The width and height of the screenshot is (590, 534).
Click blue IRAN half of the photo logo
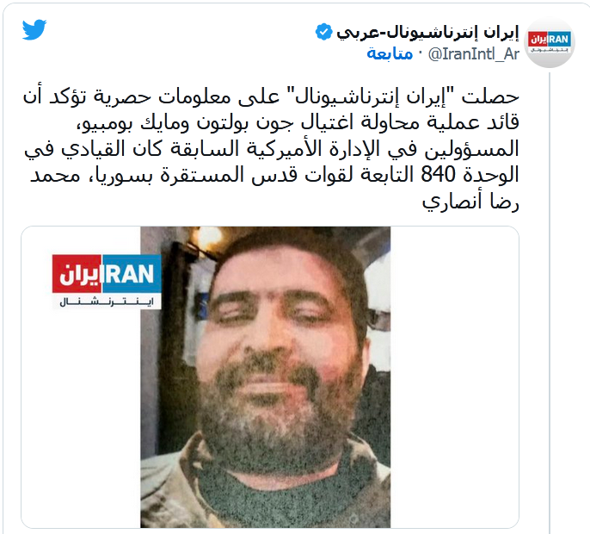click(132, 274)
